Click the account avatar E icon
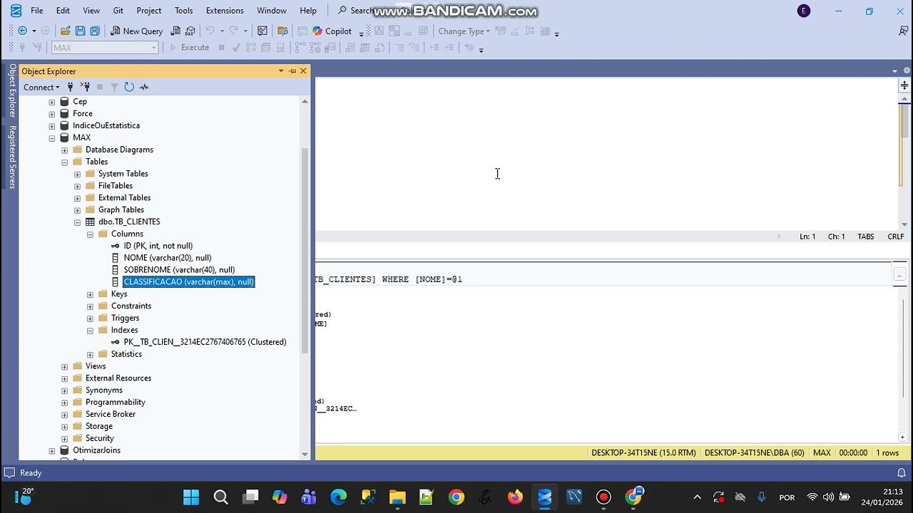 click(x=804, y=11)
